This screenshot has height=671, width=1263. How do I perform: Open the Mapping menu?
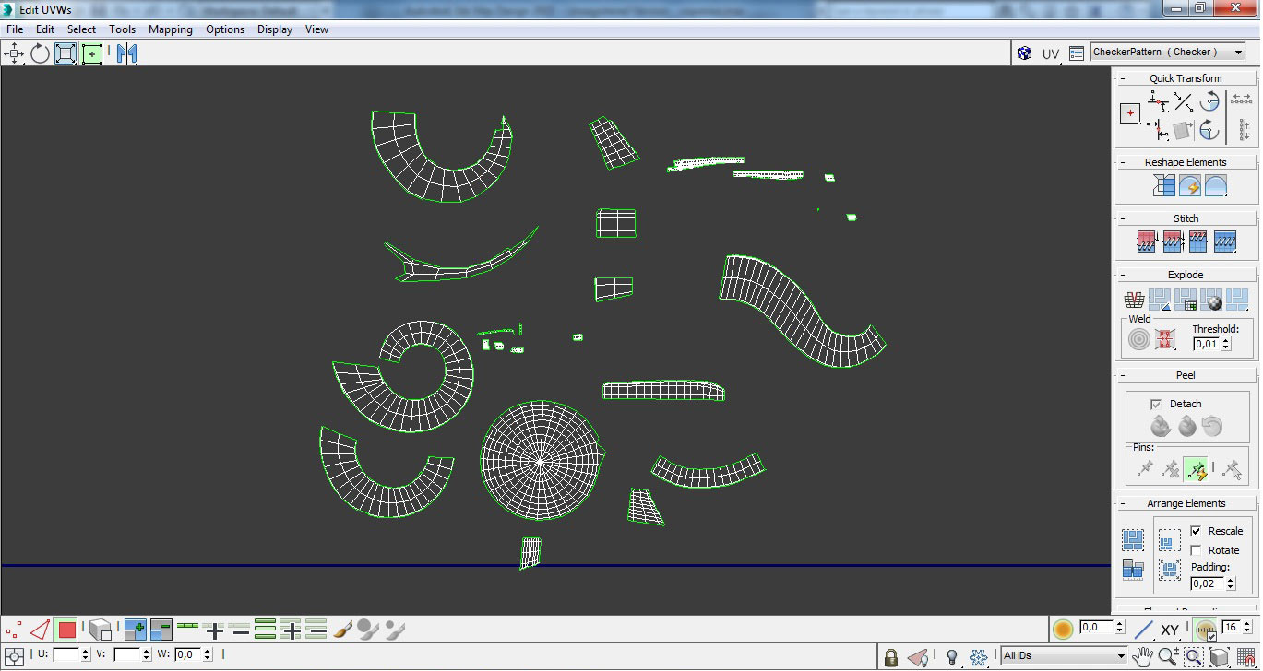coord(171,29)
